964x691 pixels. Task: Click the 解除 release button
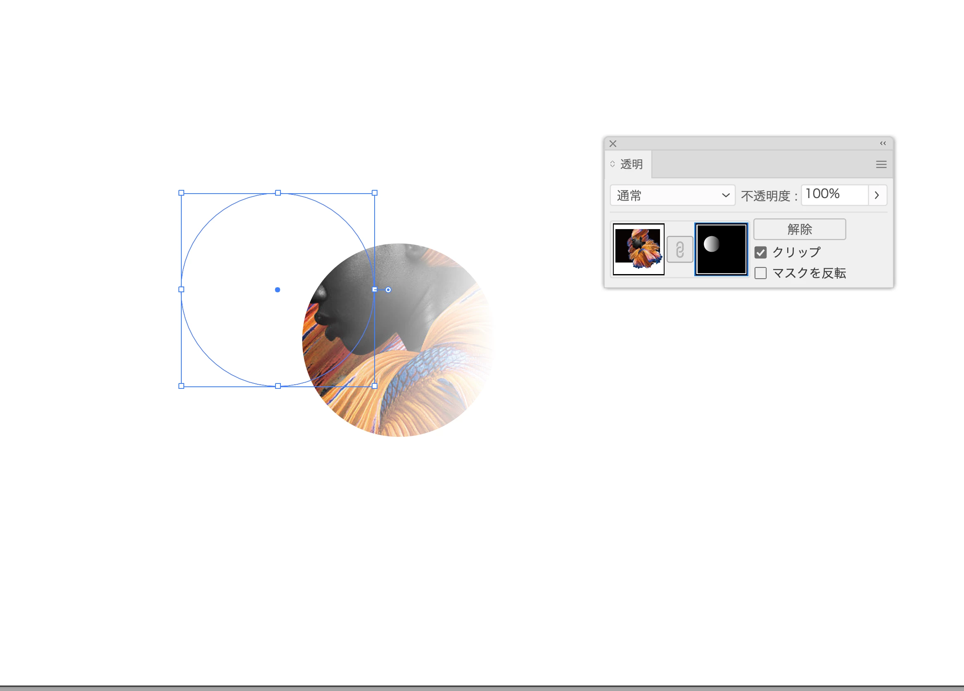point(800,230)
